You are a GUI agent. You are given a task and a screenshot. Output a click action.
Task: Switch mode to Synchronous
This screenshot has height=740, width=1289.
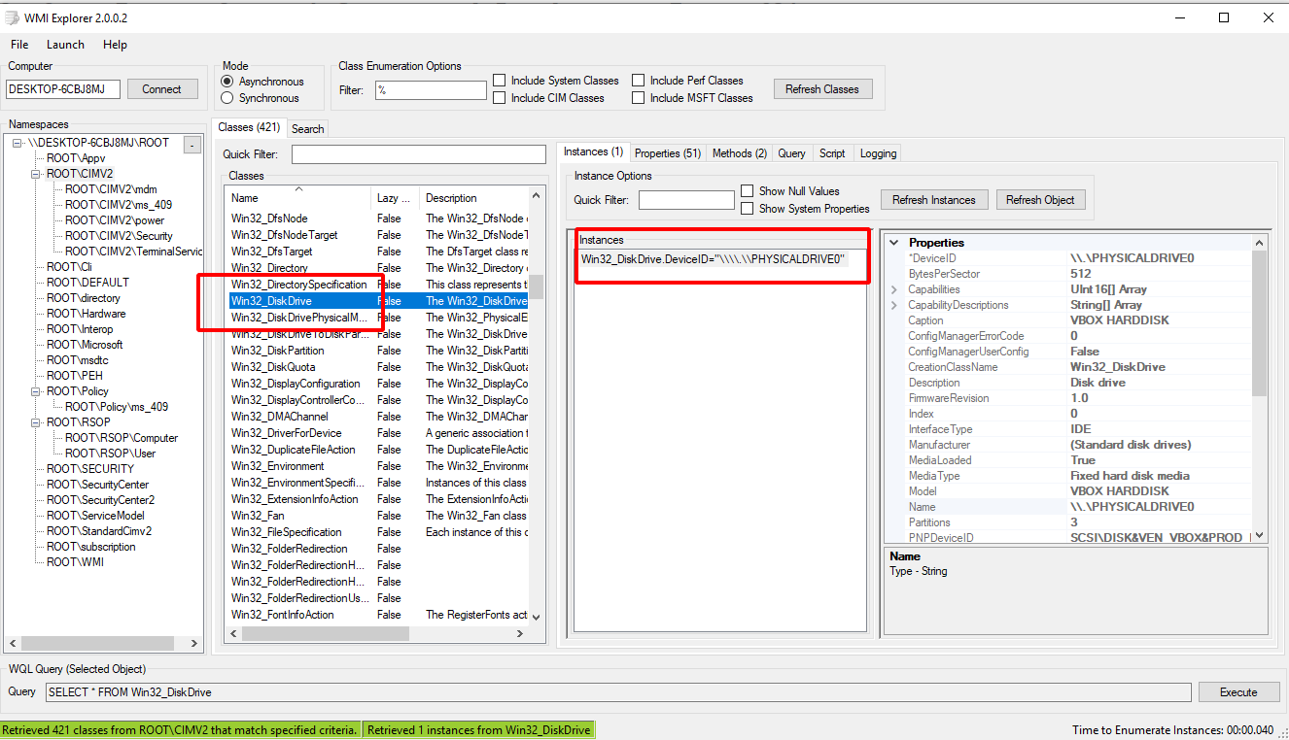pyautogui.click(x=228, y=97)
